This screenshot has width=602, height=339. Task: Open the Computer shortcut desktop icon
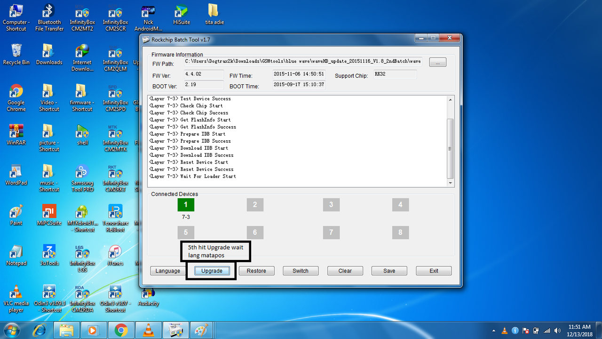click(16, 18)
